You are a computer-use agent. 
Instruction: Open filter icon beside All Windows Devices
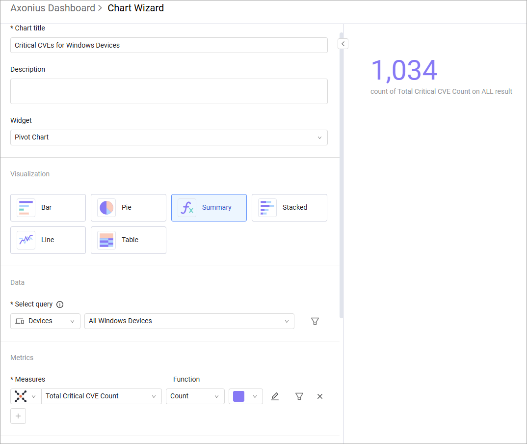pos(315,321)
